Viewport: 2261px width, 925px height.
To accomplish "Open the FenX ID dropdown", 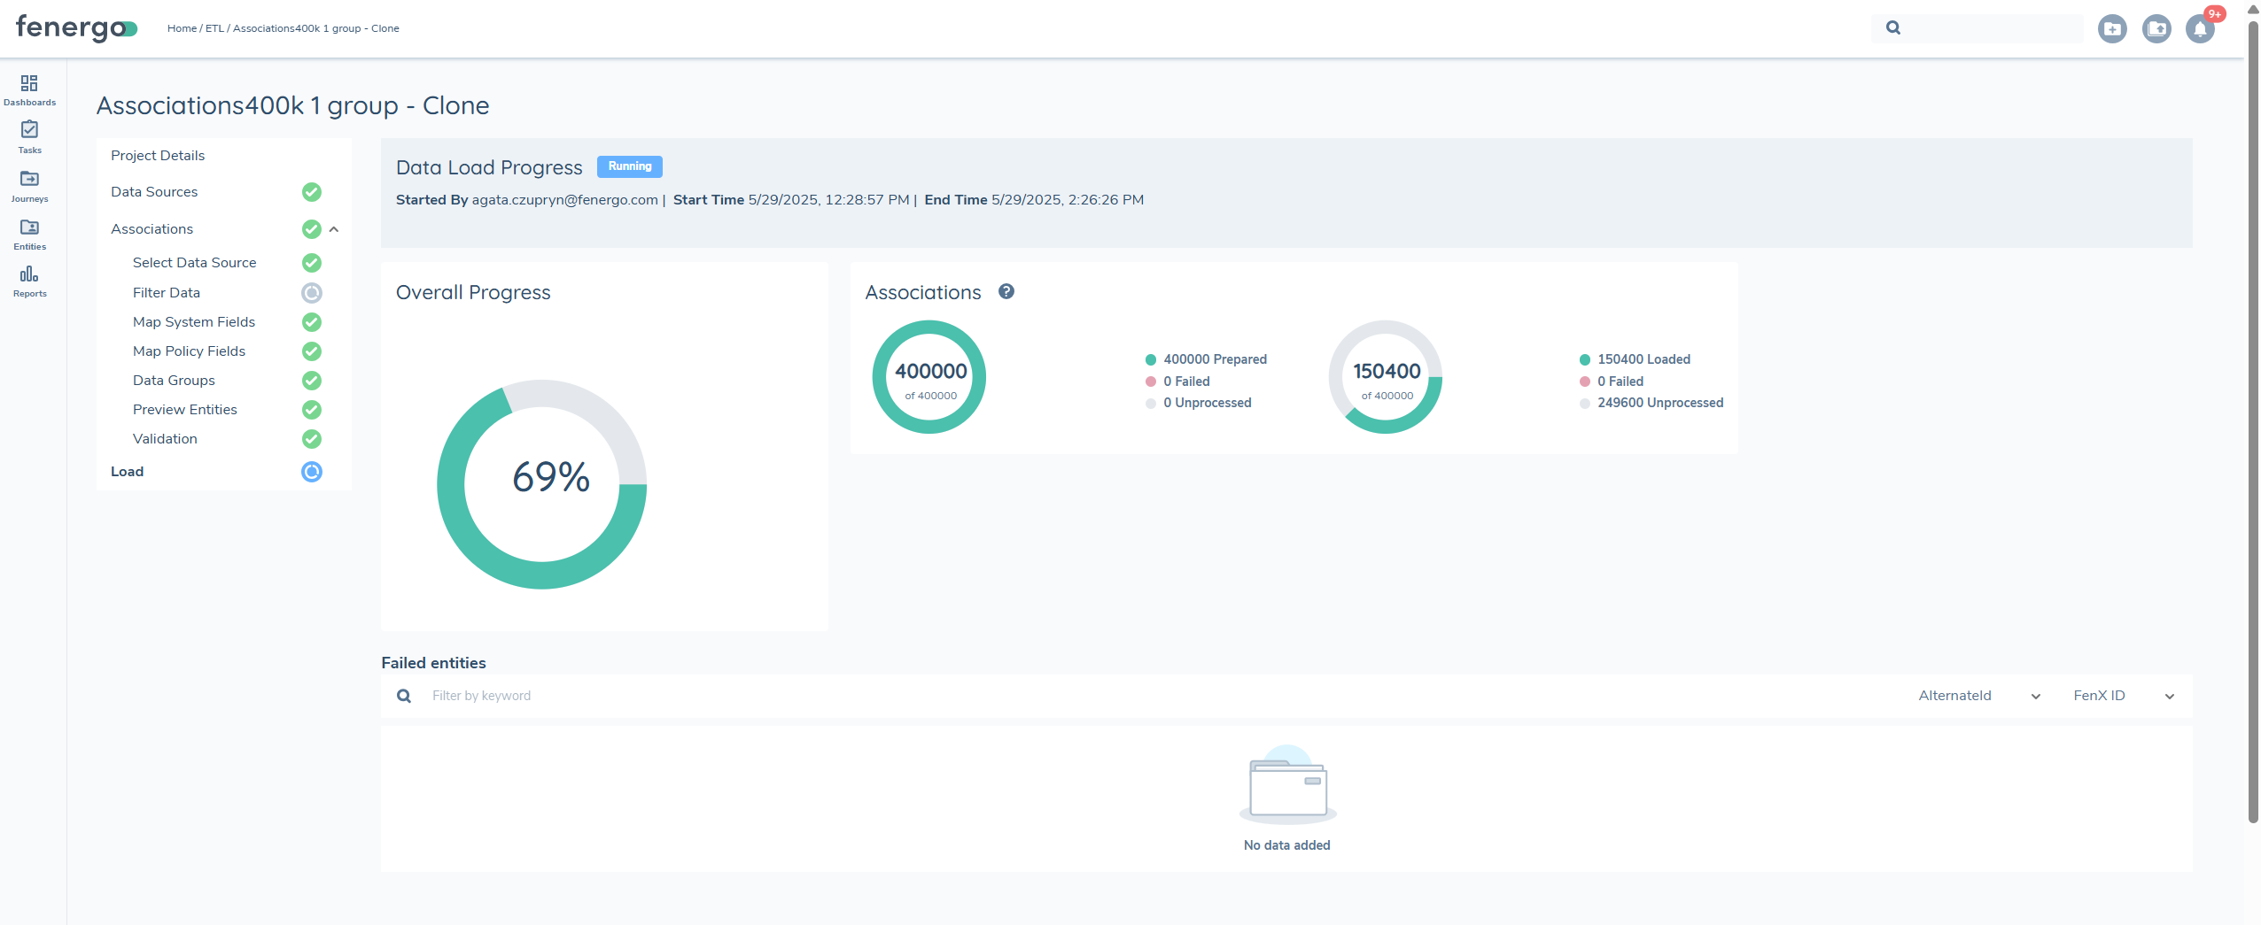I will pyautogui.click(x=2123, y=696).
